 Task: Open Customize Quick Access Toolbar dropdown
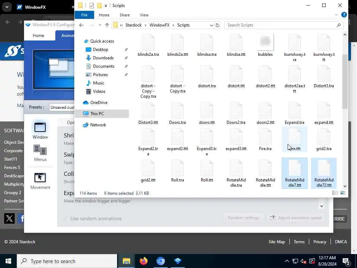click(106, 6)
